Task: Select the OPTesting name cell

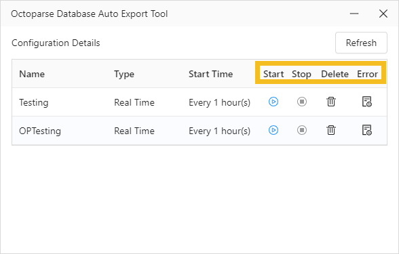Action: [x=40, y=131]
